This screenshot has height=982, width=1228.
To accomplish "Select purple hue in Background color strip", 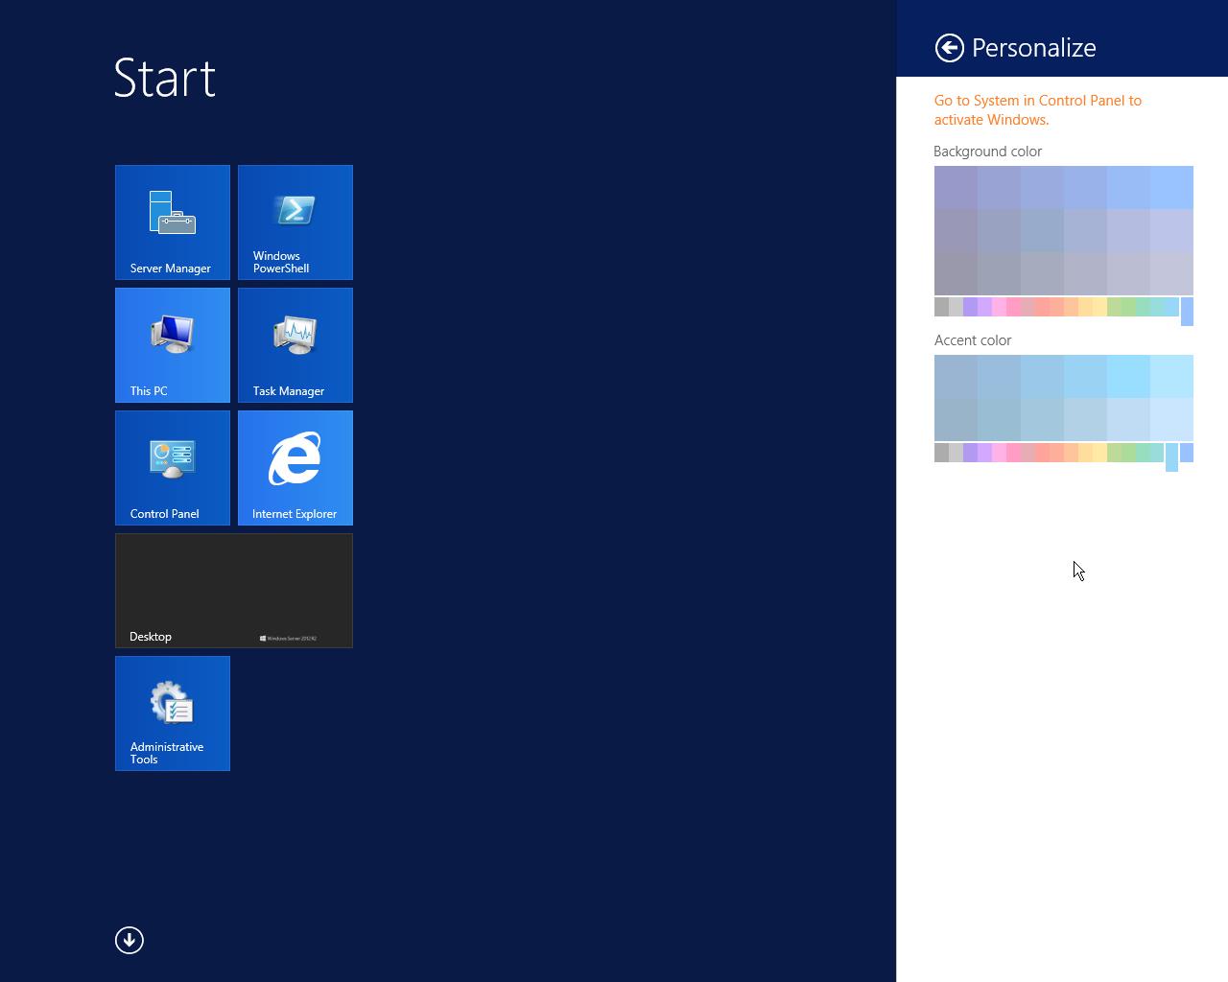I will point(970,307).
